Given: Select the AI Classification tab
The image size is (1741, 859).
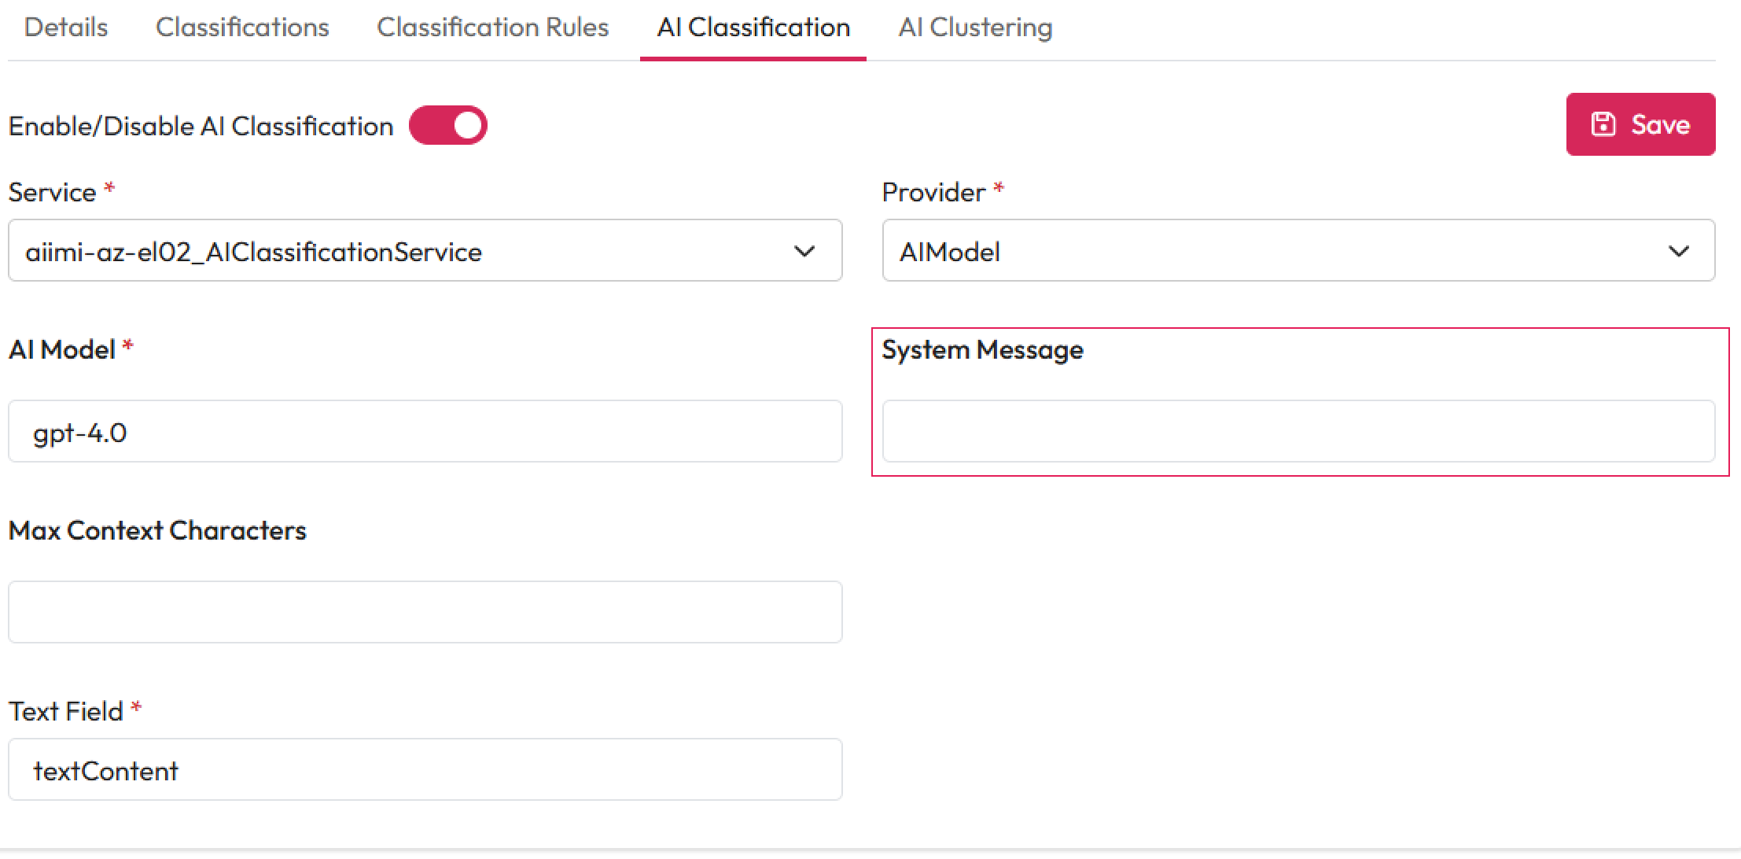Looking at the screenshot, I should click(x=753, y=28).
